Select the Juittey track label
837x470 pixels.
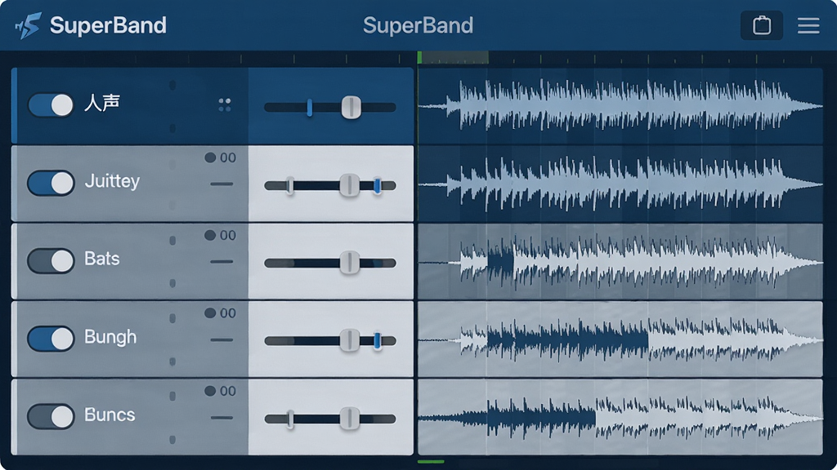click(112, 182)
